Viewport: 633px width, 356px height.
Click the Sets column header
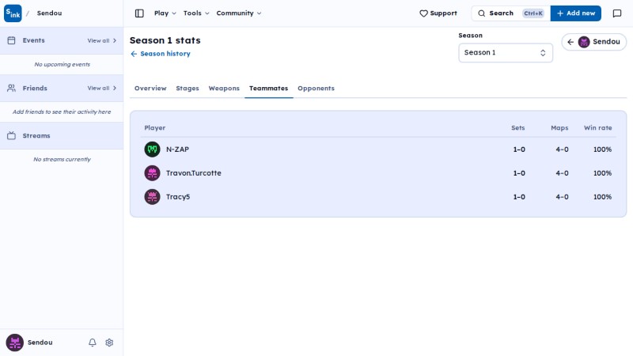[518, 128]
